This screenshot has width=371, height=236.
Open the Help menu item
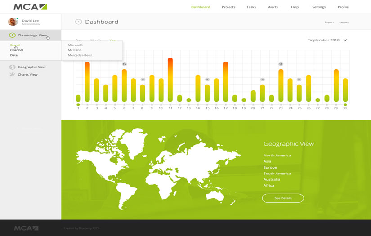coord(295,7)
